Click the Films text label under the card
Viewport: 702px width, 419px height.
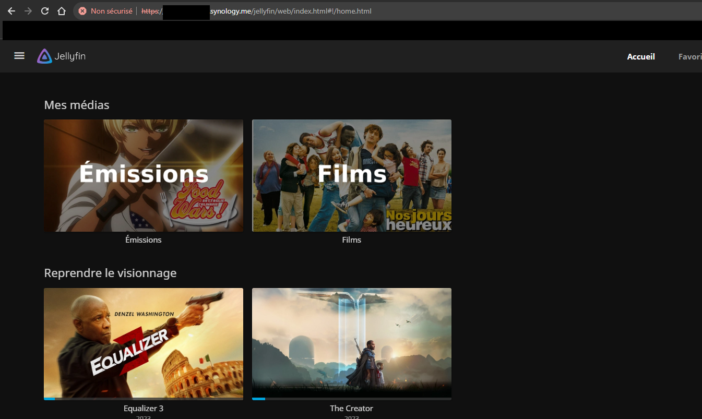coord(352,240)
